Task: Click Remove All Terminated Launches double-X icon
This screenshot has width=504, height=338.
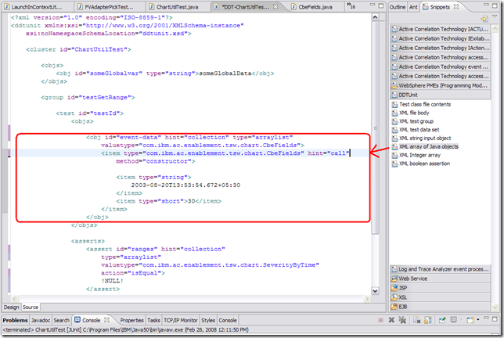Action: 402,320
